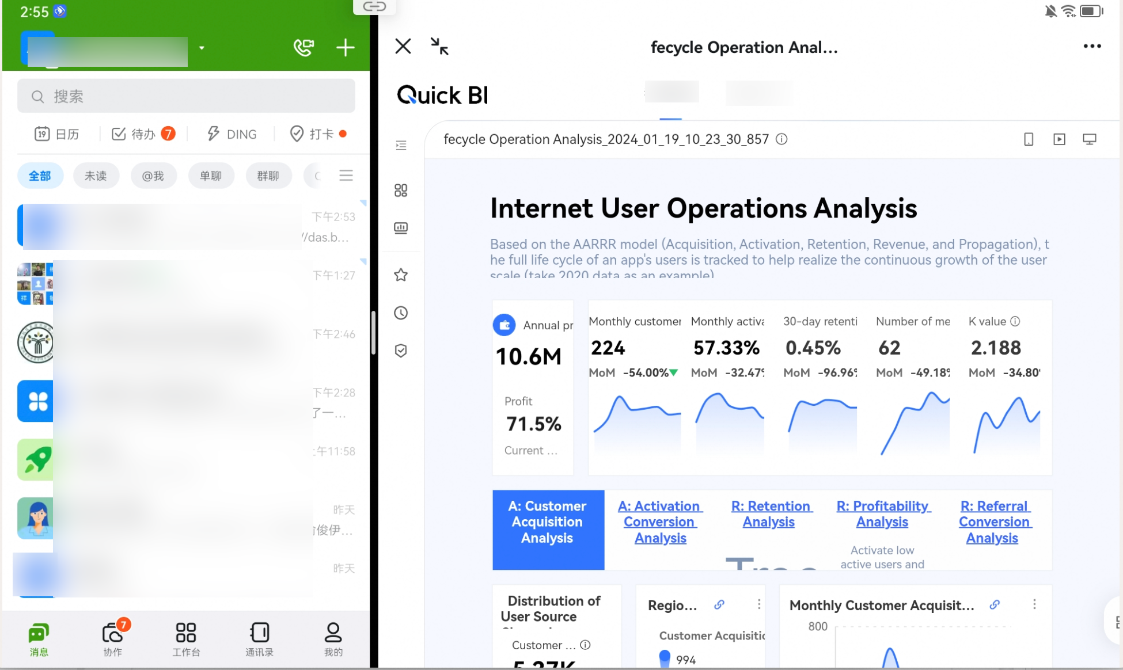Switch to the 协作 collaboration tab
Viewport: 1123px width, 670px height.
(113, 639)
